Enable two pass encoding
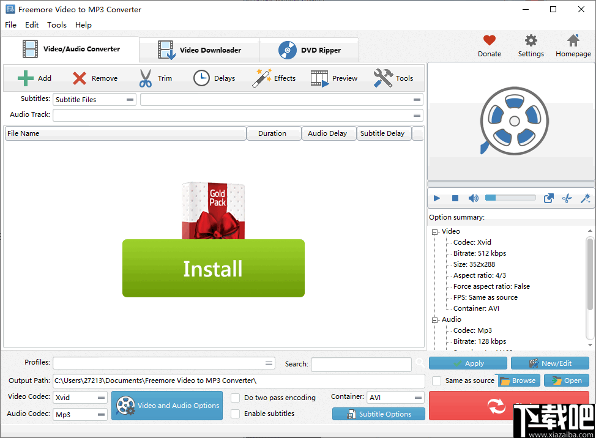Image resolution: width=596 pixels, height=438 pixels. pyautogui.click(x=235, y=398)
